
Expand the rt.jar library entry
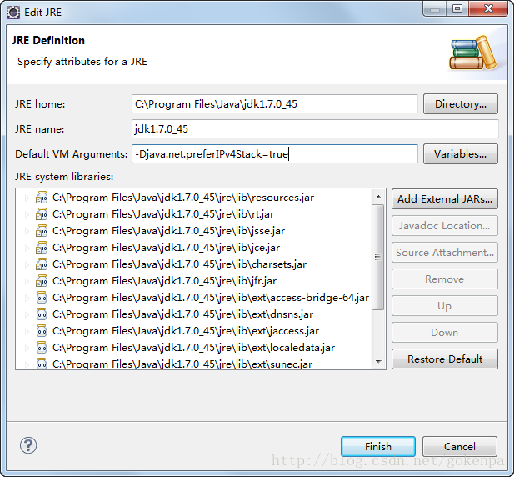pyautogui.click(x=27, y=214)
